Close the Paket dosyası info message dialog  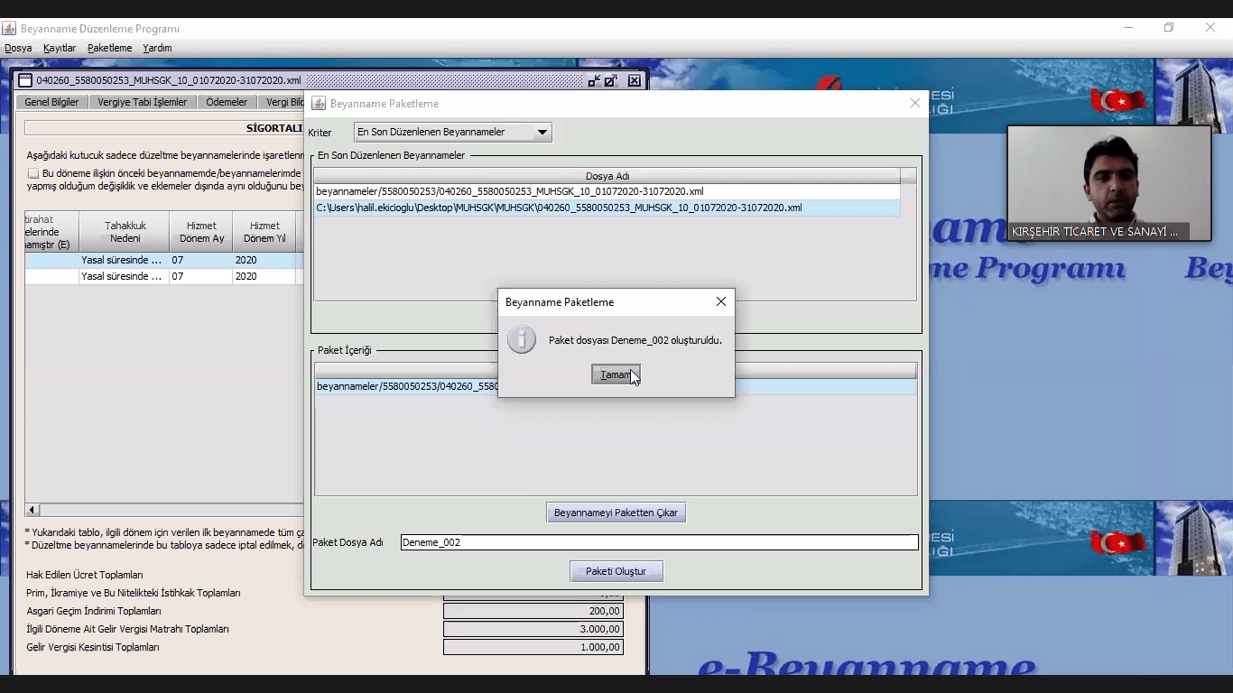[x=720, y=301]
